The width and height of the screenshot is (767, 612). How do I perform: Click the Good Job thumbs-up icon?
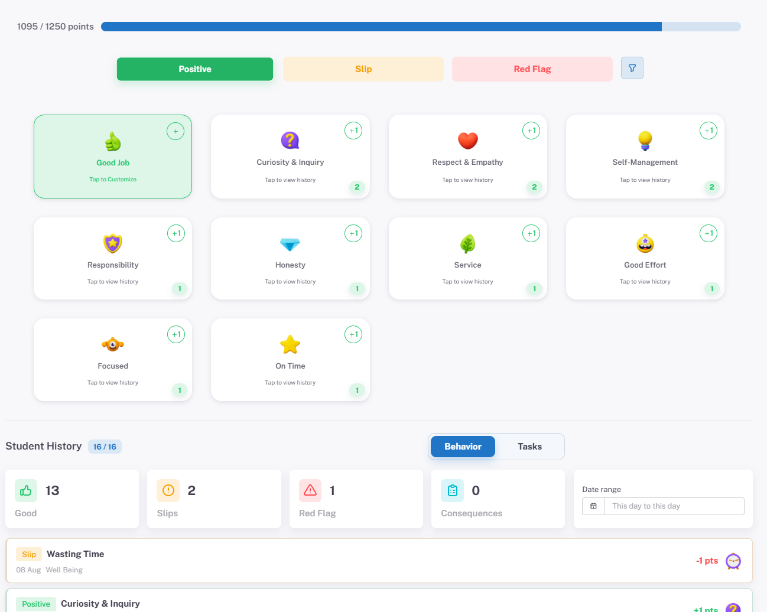113,141
